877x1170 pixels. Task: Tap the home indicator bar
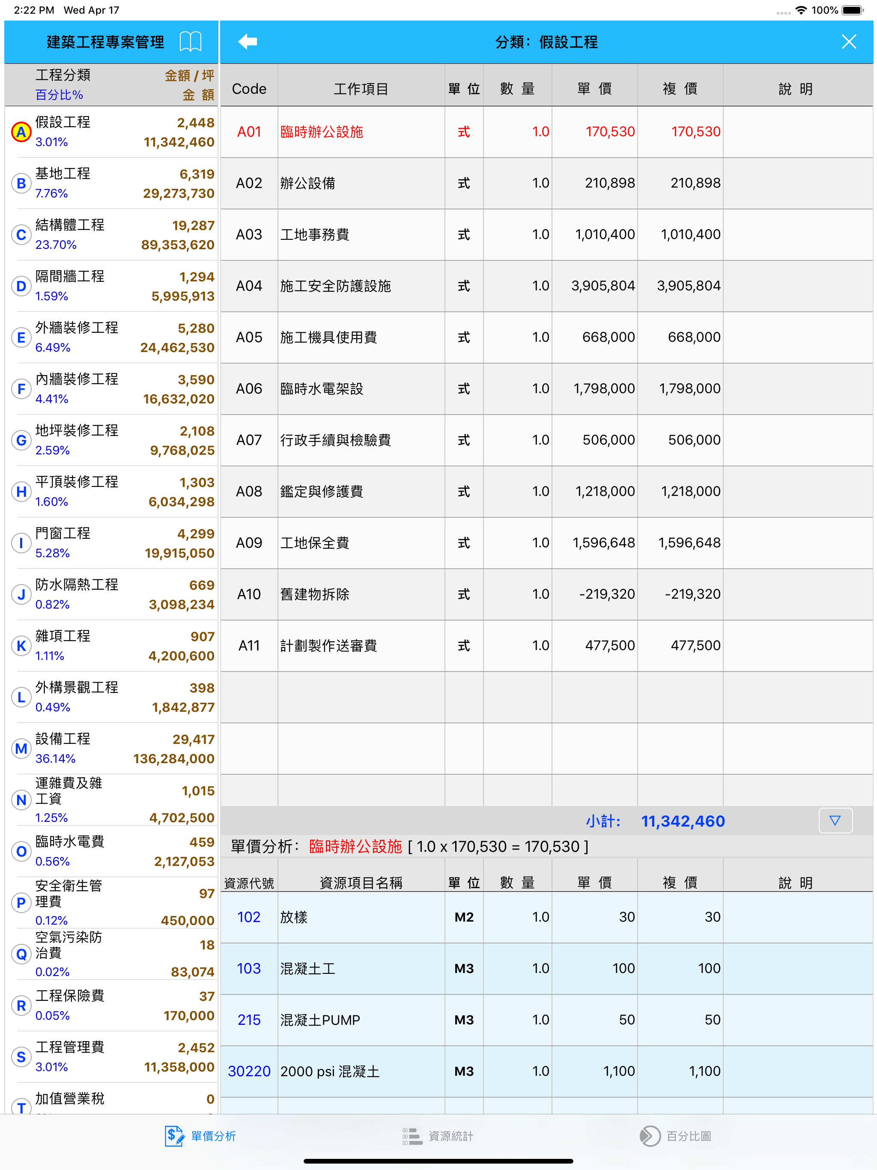click(x=438, y=1161)
